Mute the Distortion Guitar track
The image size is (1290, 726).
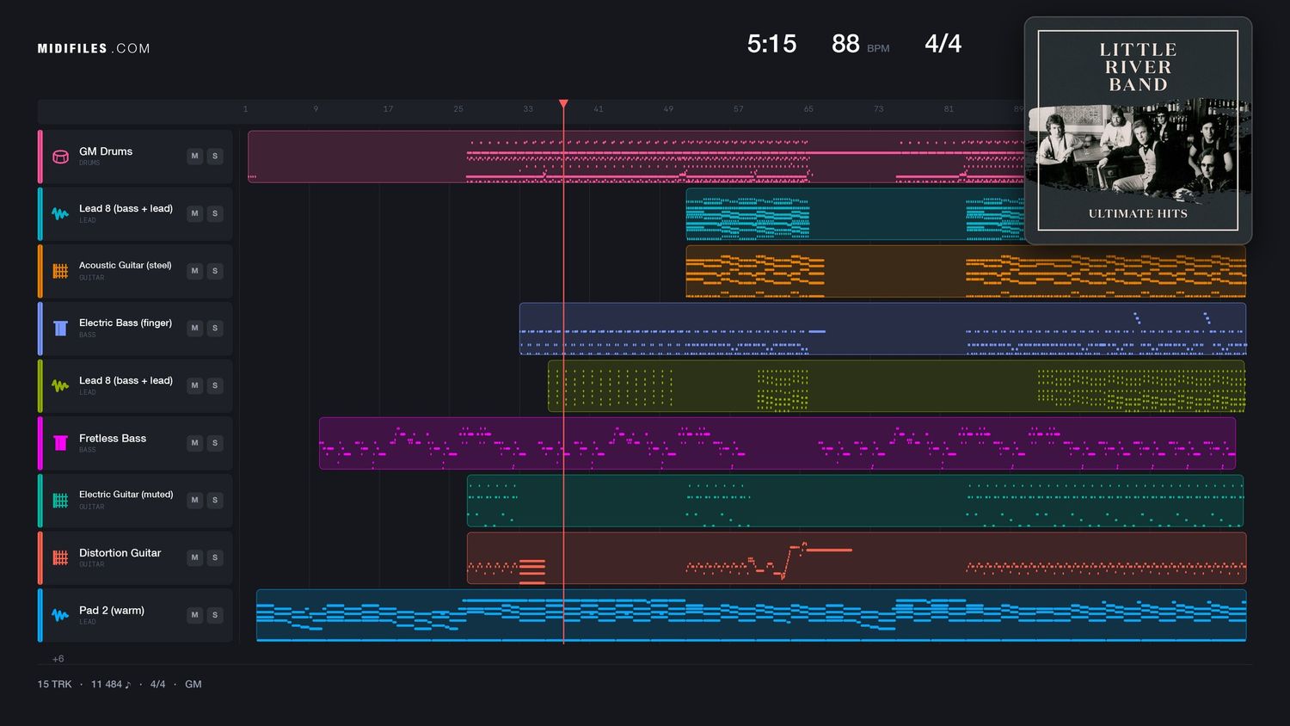pyautogui.click(x=195, y=557)
